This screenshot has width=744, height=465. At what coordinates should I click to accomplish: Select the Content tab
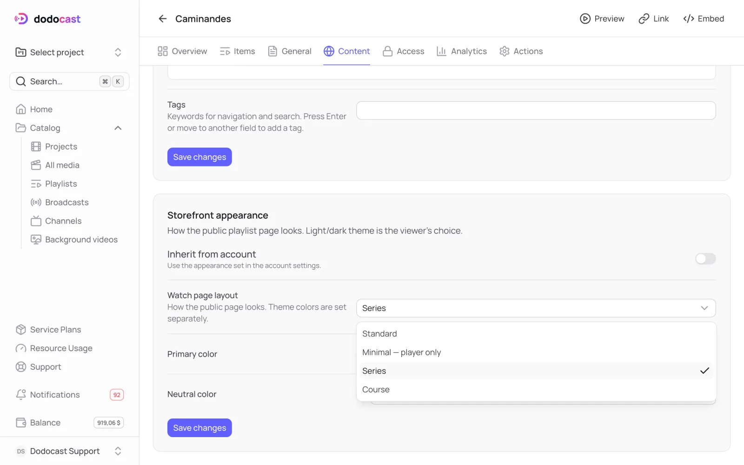point(347,51)
